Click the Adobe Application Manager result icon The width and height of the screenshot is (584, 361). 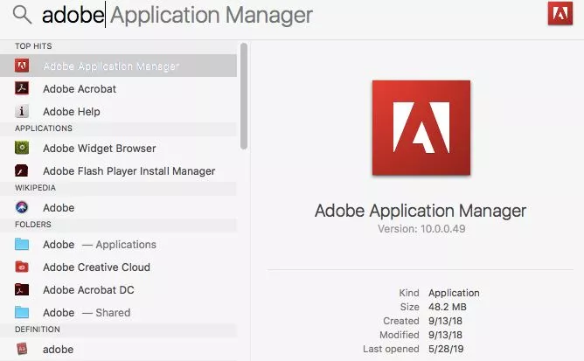(22, 66)
